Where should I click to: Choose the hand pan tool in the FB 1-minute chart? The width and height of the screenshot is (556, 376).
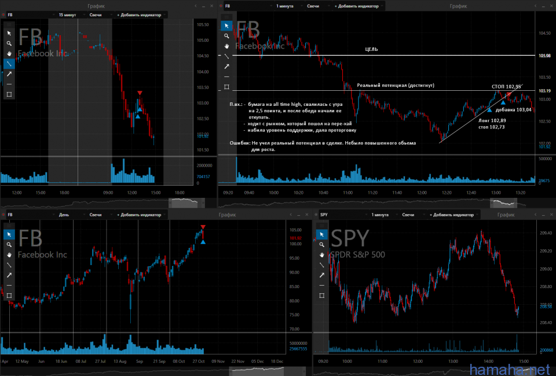(x=226, y=46)
